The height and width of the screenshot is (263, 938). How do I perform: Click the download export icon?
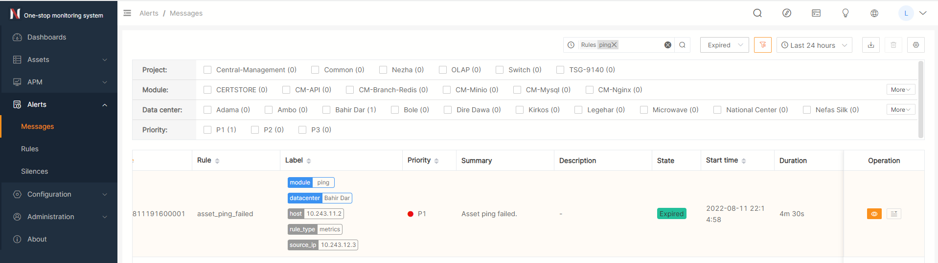(871, 45)
